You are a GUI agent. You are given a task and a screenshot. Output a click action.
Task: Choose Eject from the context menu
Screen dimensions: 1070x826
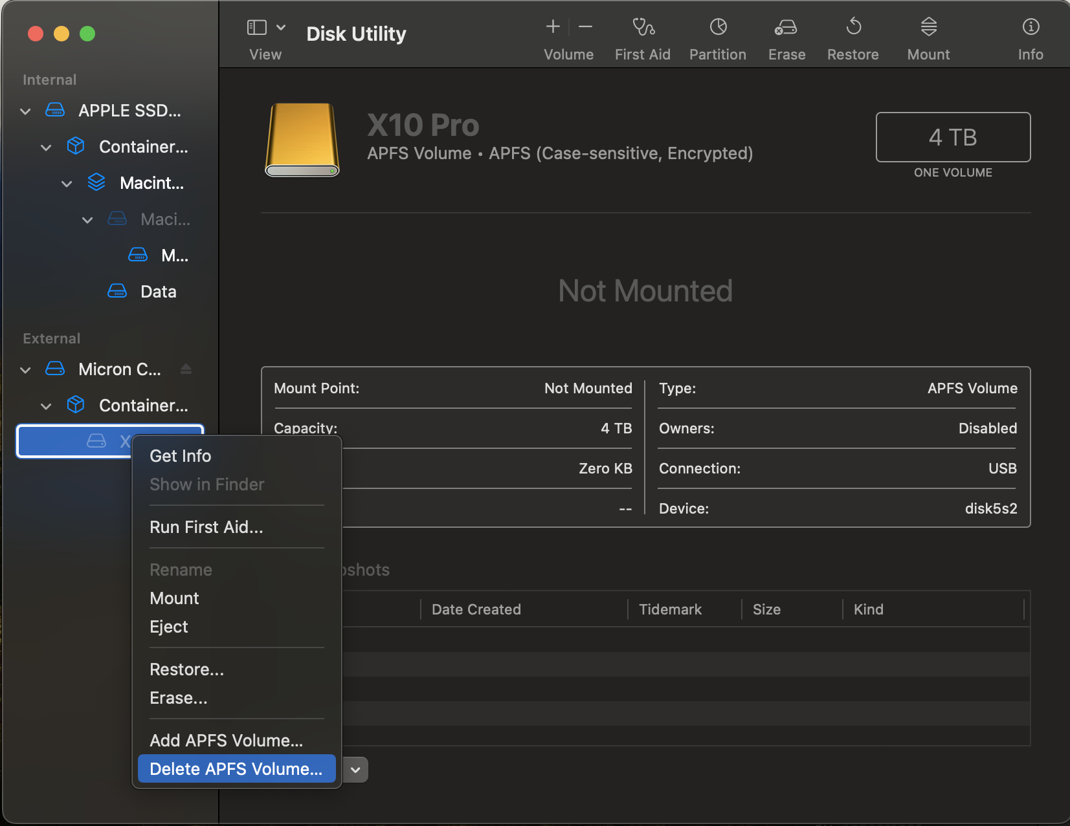[x=168, y=626]
